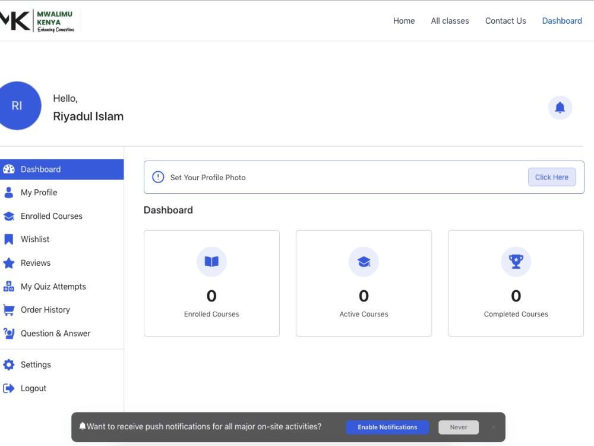Click the 0 count above Active Courses

pos(364,296)
